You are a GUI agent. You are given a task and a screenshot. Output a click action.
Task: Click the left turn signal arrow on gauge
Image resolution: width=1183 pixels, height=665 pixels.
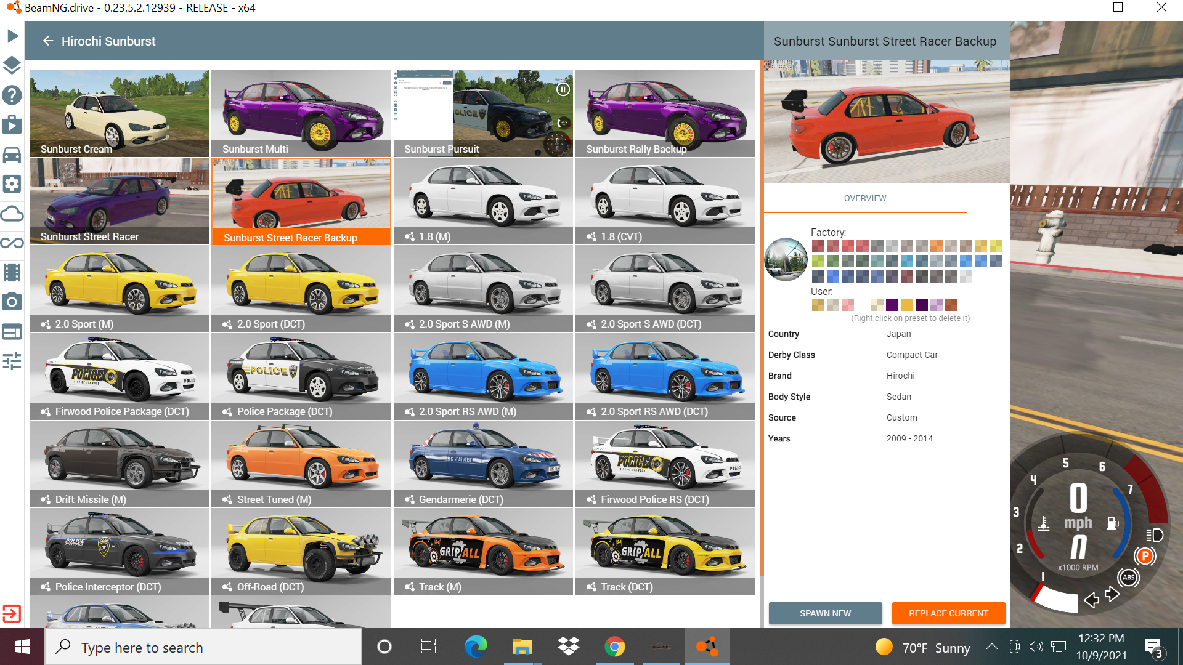tap(1092, 600)
